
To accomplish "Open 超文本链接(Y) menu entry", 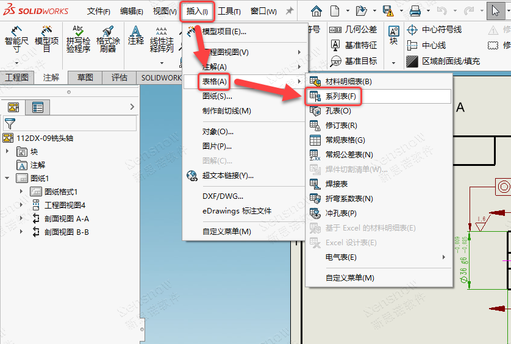I will (227, 176).
